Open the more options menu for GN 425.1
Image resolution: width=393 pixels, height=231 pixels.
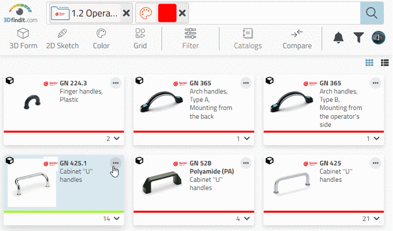click(116, 163)
